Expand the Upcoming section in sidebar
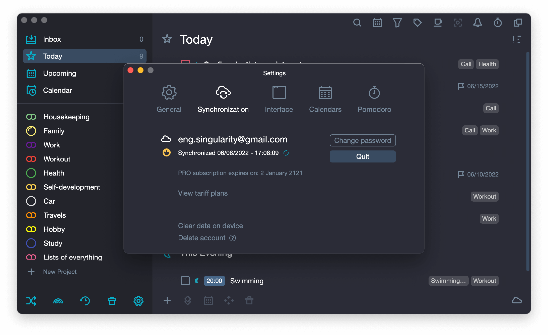The image size is (548, 335). 59,73
